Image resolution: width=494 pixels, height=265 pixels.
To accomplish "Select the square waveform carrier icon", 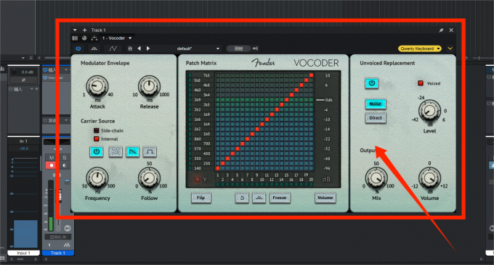I will 150,151.
